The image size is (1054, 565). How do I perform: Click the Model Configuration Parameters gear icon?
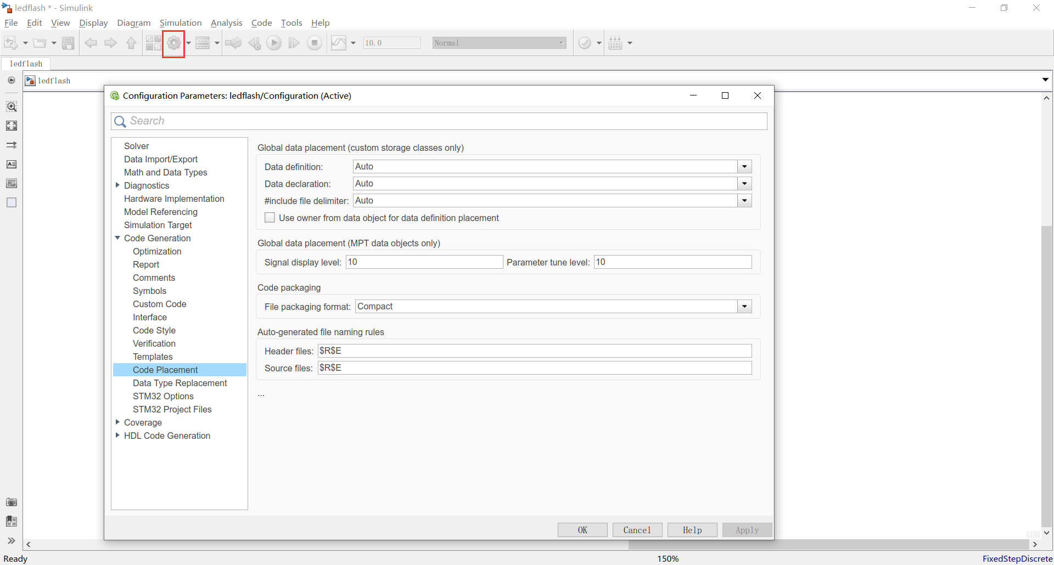(x=173, y=43)
